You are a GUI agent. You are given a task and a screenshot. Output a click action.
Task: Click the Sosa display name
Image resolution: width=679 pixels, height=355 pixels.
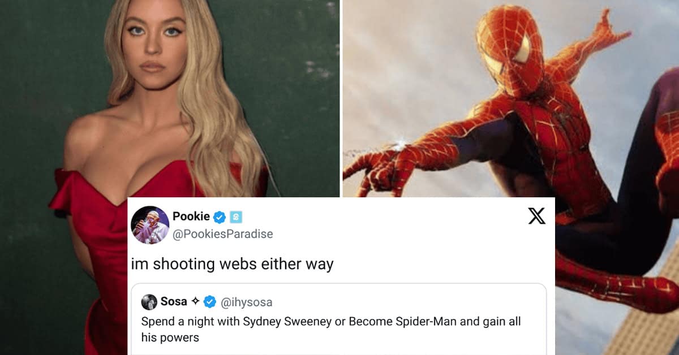click(174, 302)
